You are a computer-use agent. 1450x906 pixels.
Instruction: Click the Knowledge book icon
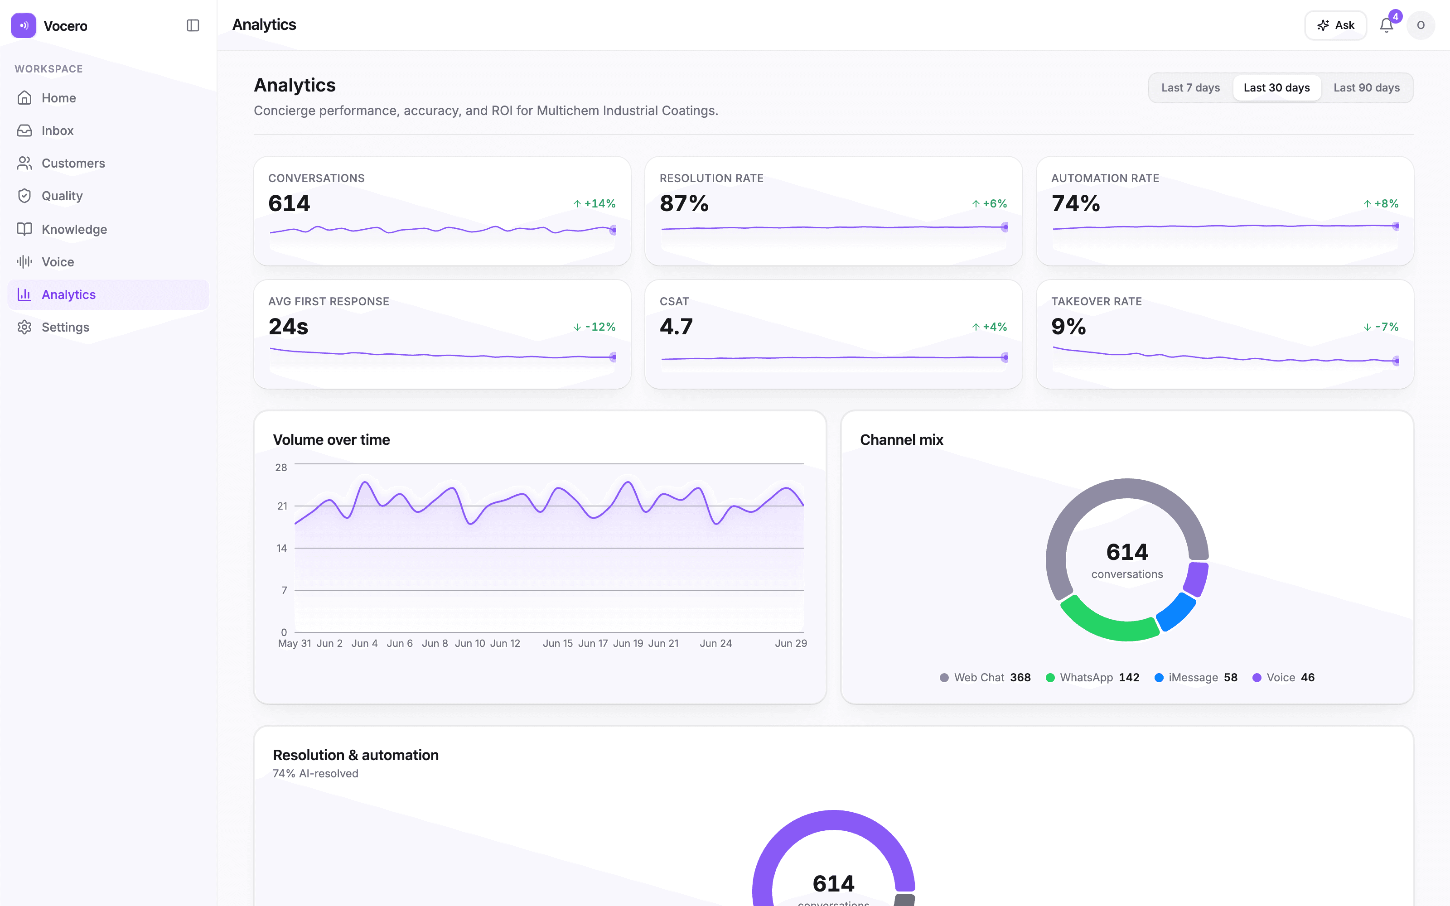[x=24, y=229]
